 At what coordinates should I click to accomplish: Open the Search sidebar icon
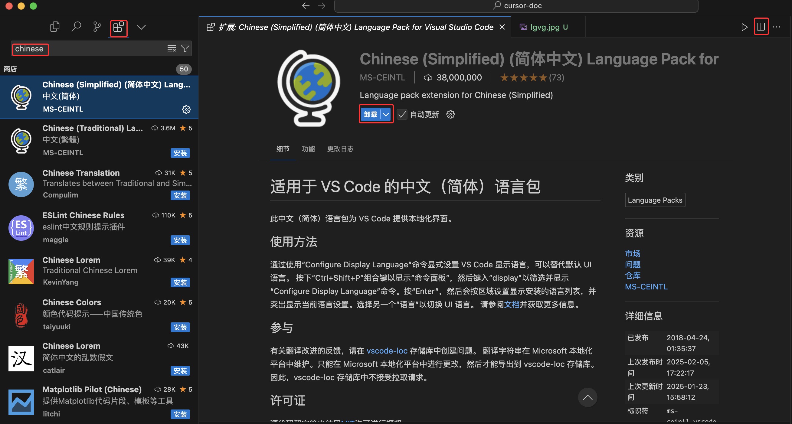[76, 27]
